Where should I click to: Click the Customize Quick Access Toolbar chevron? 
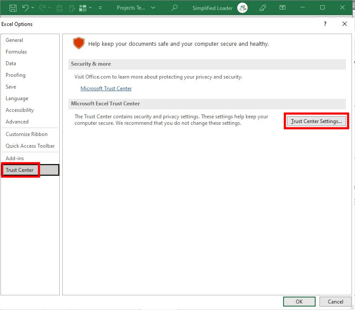click(x=100, y=8)
